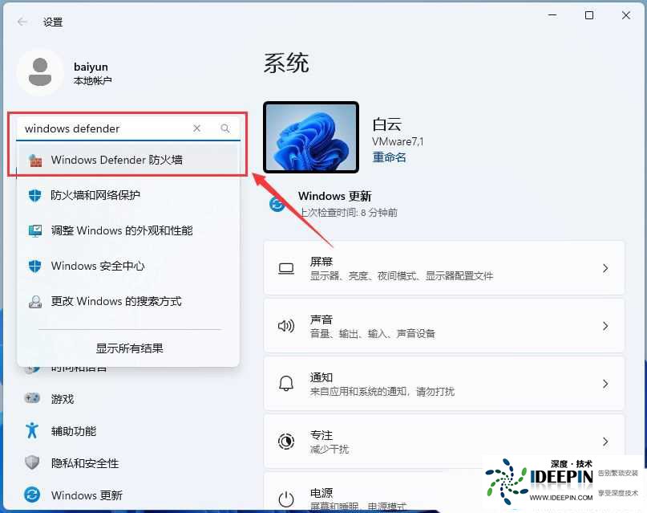Click the '重命名' rename link
647x513 pixels.
click(389, 157)
